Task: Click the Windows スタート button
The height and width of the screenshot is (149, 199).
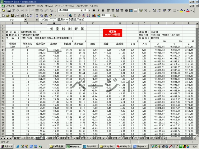Action: pyautogui.click(x=7, y=146)
